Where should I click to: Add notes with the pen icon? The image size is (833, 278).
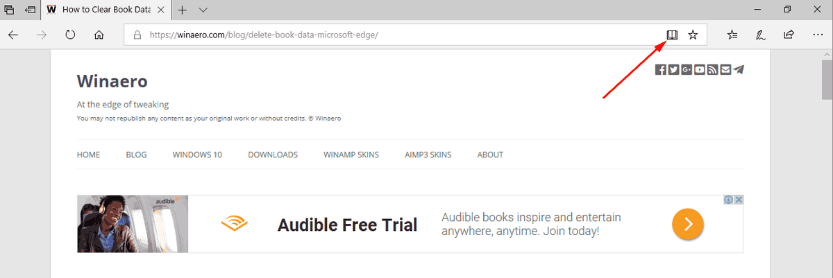coord(761,35)
